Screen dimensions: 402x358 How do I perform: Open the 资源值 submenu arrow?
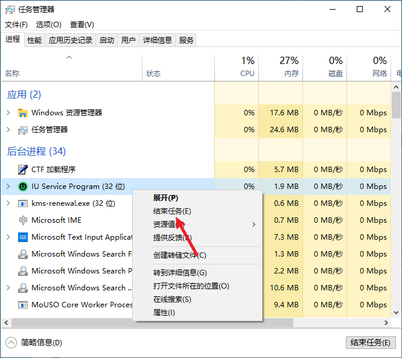click(x=254, y=225)
